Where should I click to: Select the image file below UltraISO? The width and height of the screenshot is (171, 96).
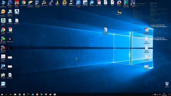(x=119, y=13)
